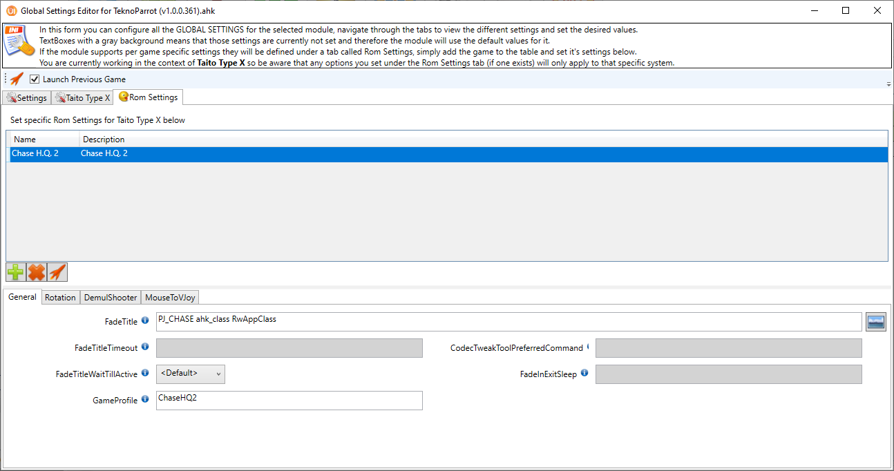Image resolution: width=894 pixels, height=471 pixels.
Task: Open the MouseToVJoy sub-tab
Action: (x=171, y=298)
